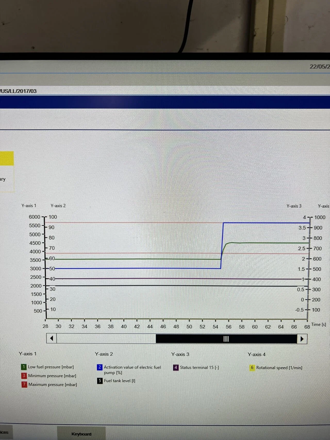Click the 'Time [s]' axis label
This screenshot has height=440, width=330.
319,324
